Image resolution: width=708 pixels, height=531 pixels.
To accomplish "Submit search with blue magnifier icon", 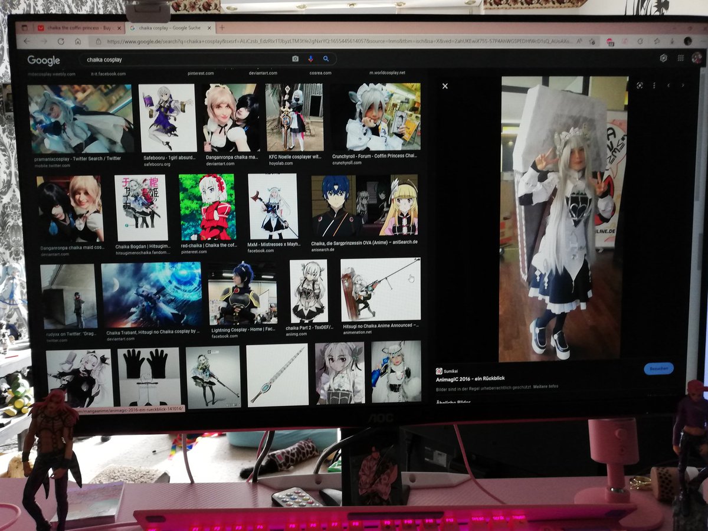I will point(325,59).
